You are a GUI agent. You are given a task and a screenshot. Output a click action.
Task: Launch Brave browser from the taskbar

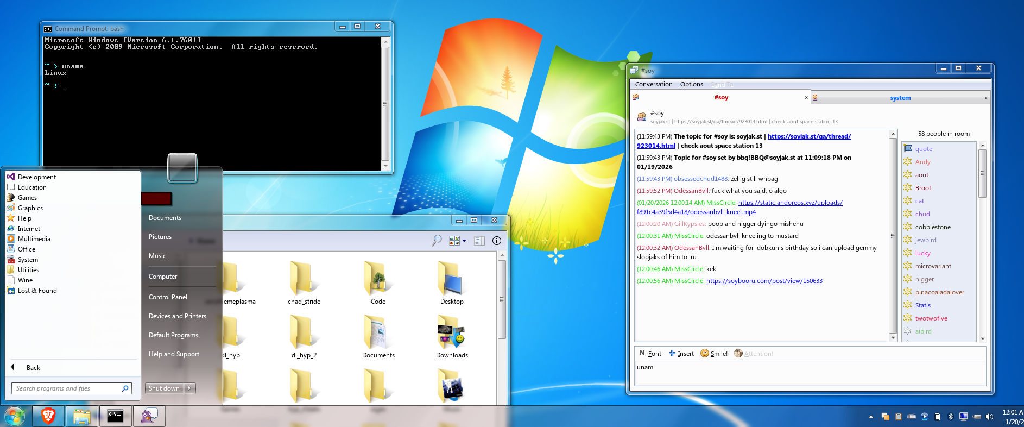(x=48, y=416)
